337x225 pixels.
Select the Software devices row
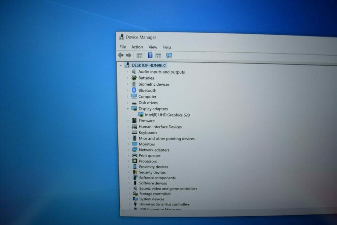(153, 183)
